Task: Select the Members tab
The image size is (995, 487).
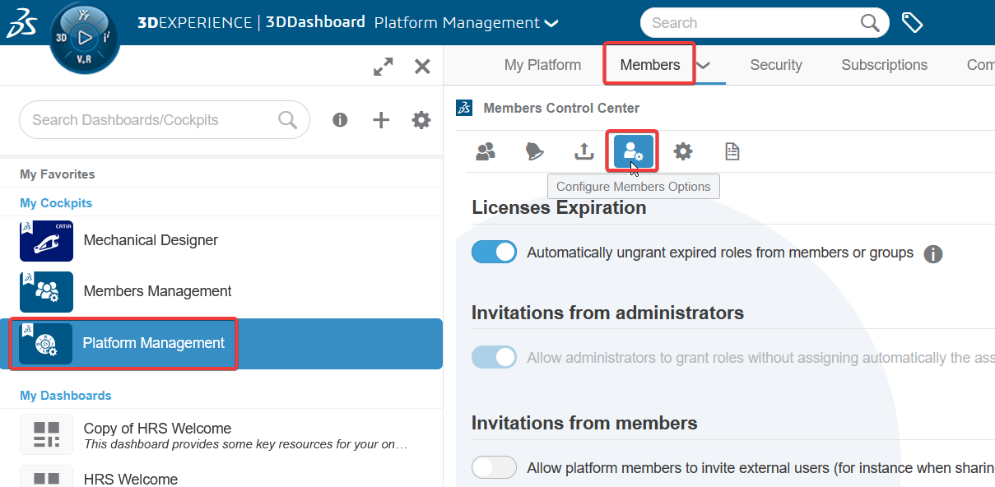Action: point(650,65)
